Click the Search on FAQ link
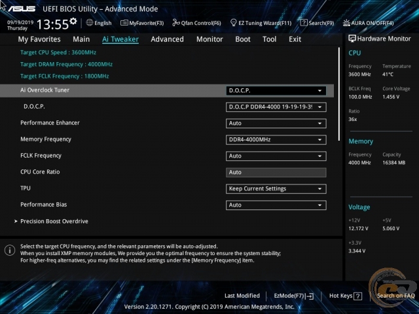Viewport: 419px width, 314px height. click(x=395, y=296)
